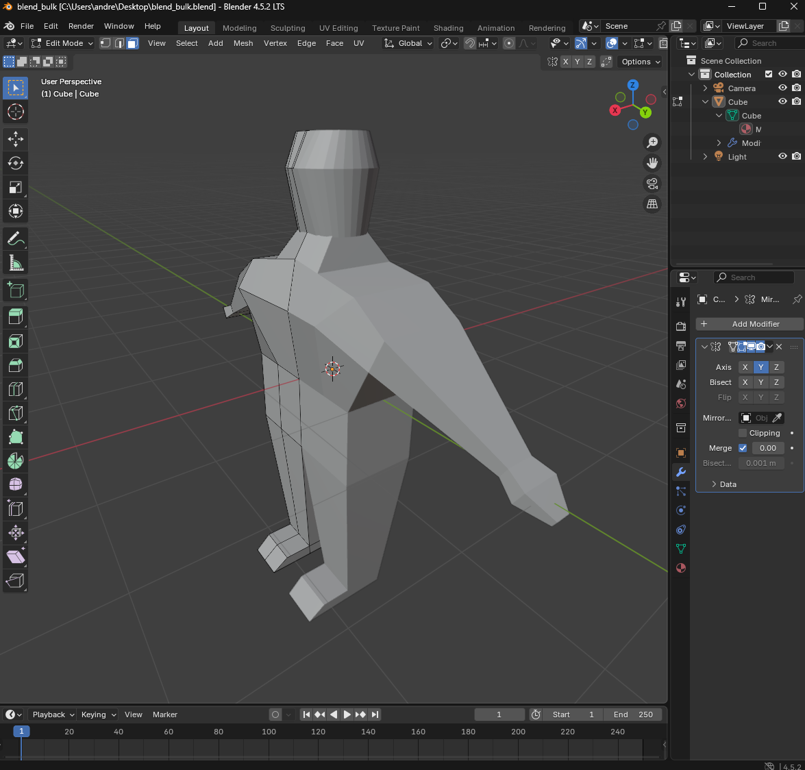Viewport: 805px width, 770px height.
Task: Select the Spin tool
Action: [x=15, y=460]
